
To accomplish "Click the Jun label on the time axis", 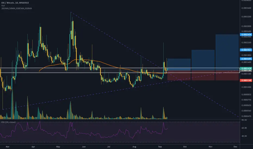I will [84, 147].
